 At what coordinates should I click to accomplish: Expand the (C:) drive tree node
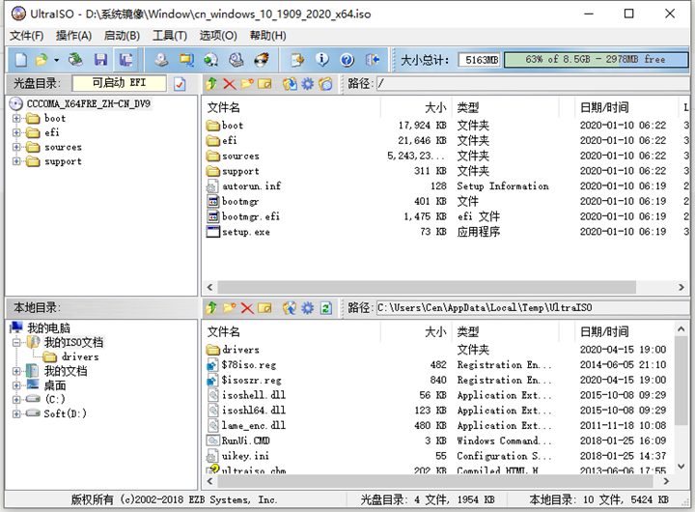pos(16,399)
